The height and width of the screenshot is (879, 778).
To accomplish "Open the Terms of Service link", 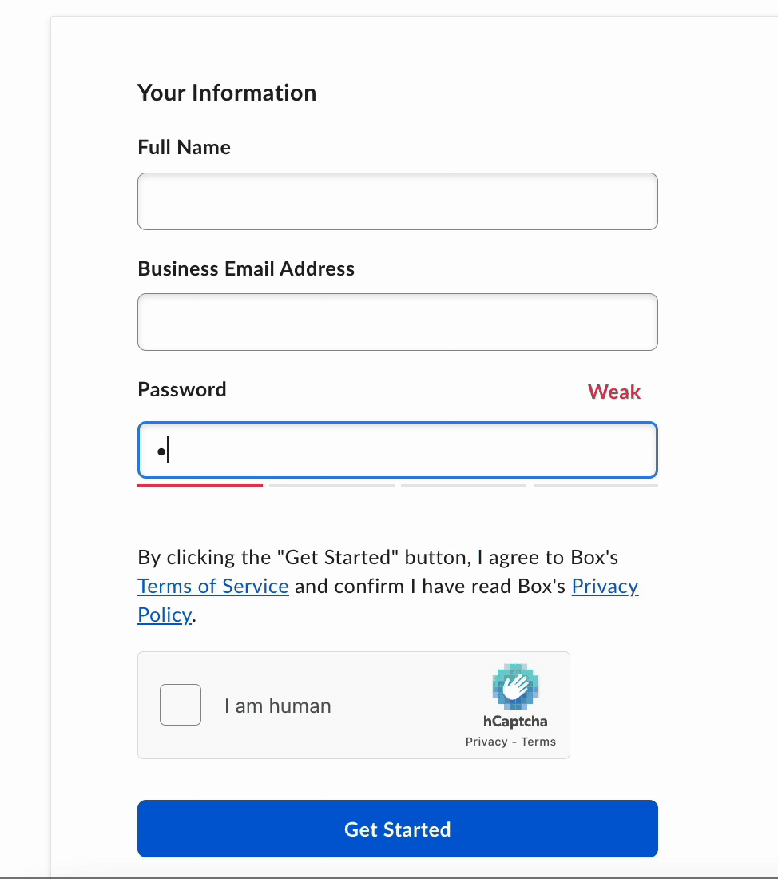I will (x=213, y=586).
